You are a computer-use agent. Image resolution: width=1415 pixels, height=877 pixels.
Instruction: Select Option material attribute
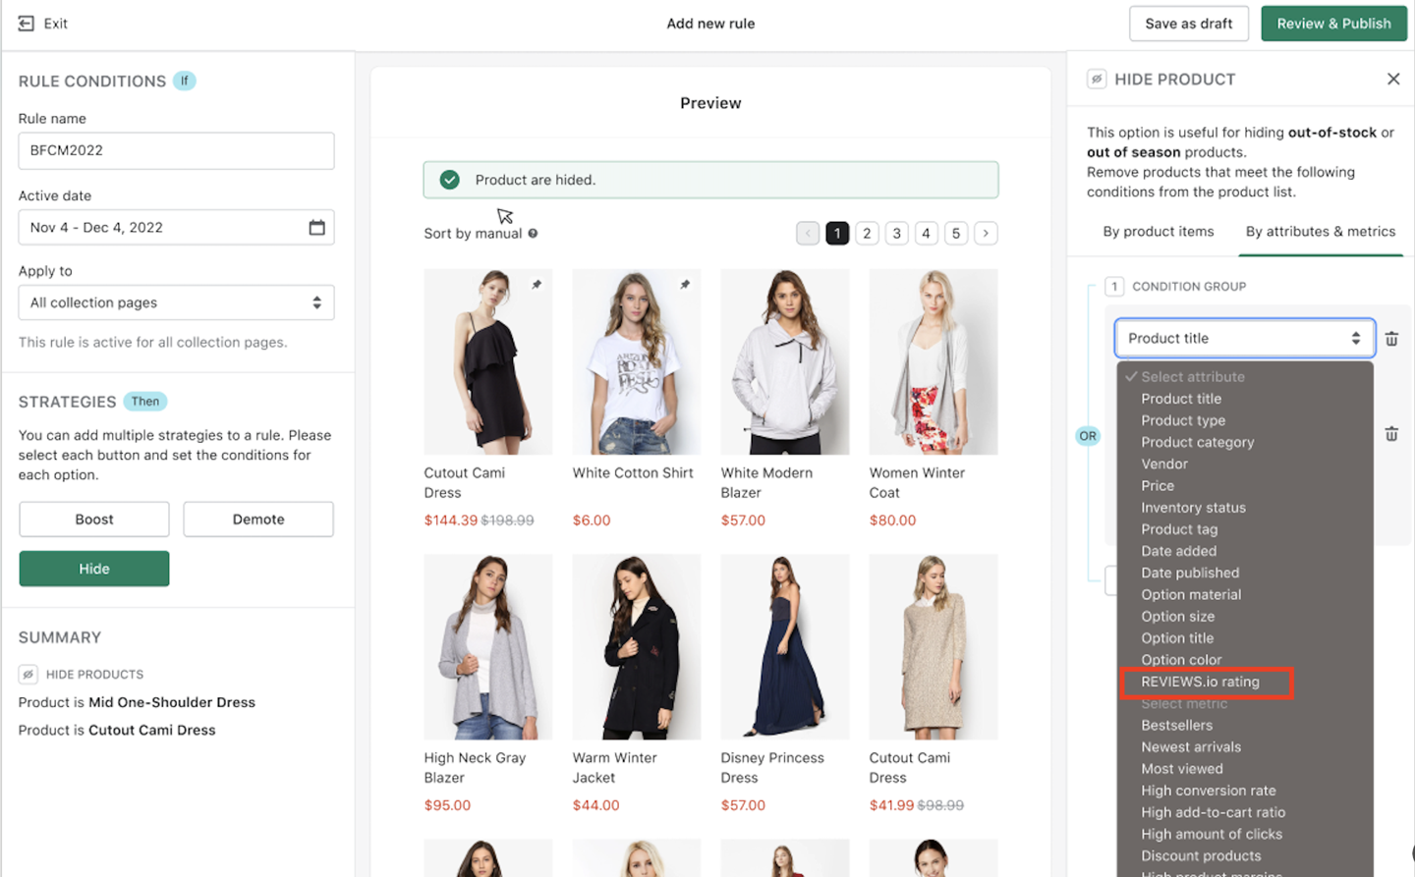click(1191, 594)
